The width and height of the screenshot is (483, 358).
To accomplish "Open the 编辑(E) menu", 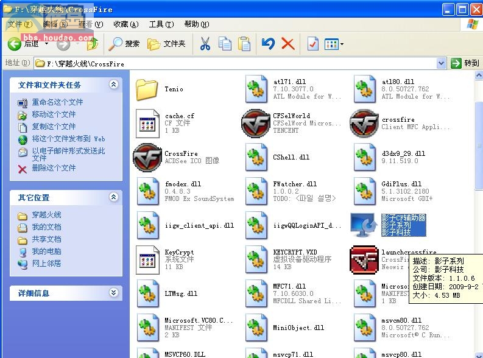I will [x=55, y=24].
